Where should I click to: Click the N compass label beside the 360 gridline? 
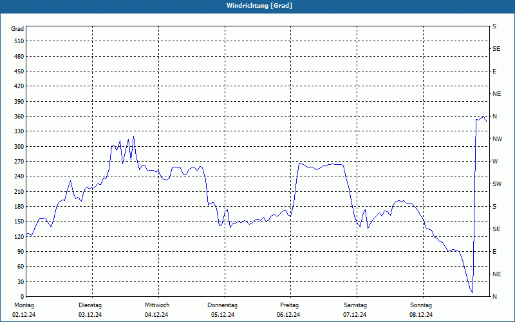(x=494, y=117)
